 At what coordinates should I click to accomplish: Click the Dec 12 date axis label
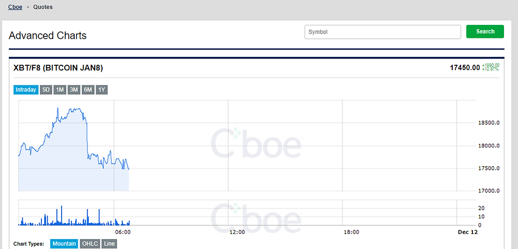[x=468, y=232]
